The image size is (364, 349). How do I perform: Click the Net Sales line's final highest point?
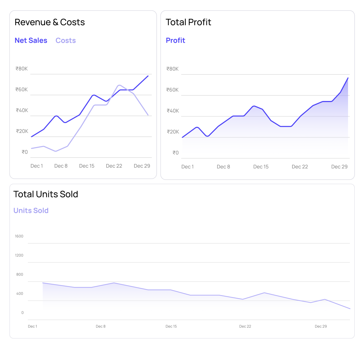148,76
